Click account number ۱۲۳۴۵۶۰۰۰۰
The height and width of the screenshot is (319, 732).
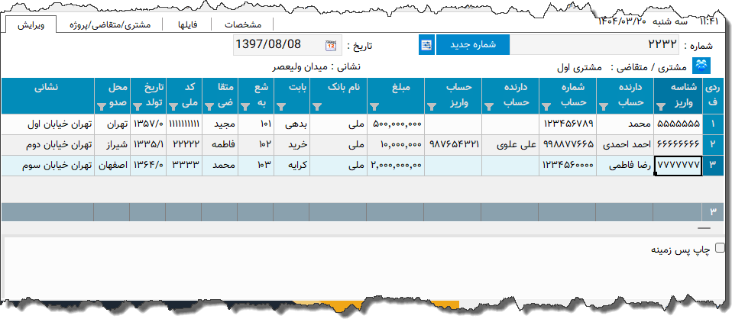tap(568, 165)
